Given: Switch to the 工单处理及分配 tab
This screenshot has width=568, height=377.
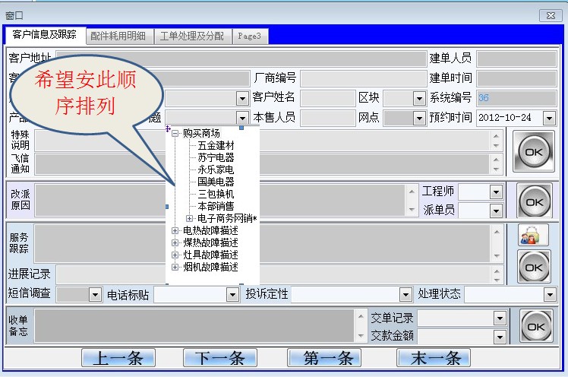Looking at the screenshot, I should [x=192, y=36].
